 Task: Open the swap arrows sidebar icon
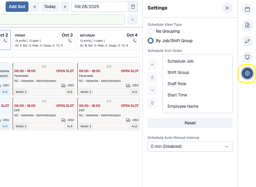pyautogui.click(x=247, y=41)
